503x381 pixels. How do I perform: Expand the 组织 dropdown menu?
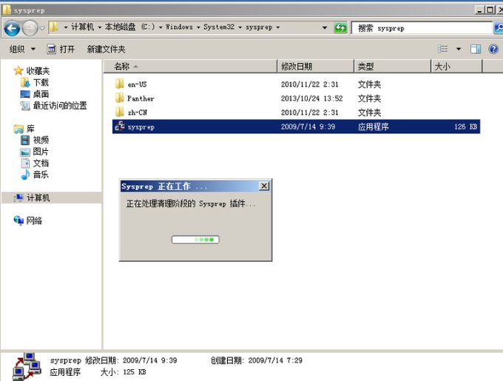coord(22,49)
